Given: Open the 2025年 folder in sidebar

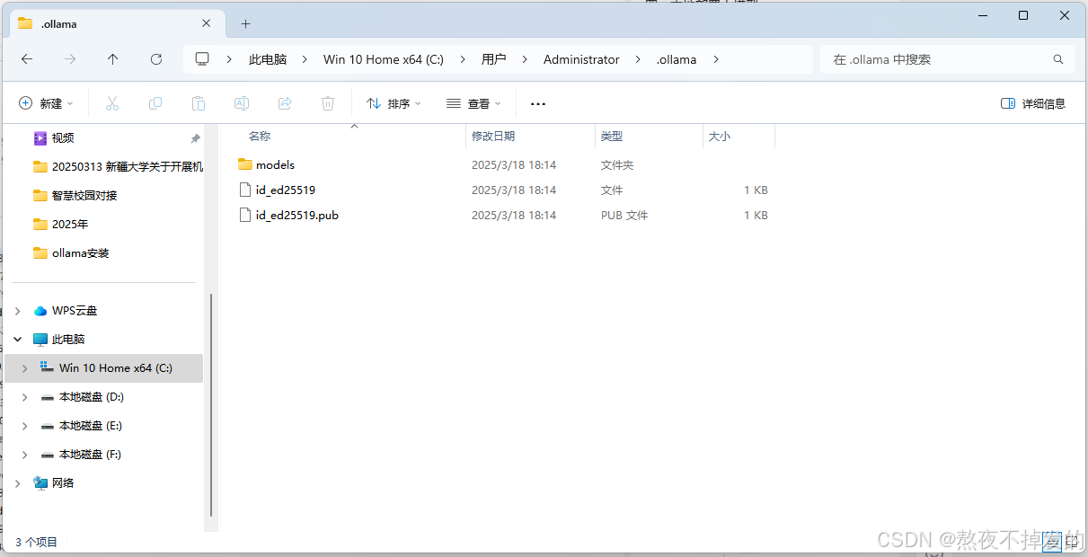Looking at the screenshot, I should coord(70,225).
